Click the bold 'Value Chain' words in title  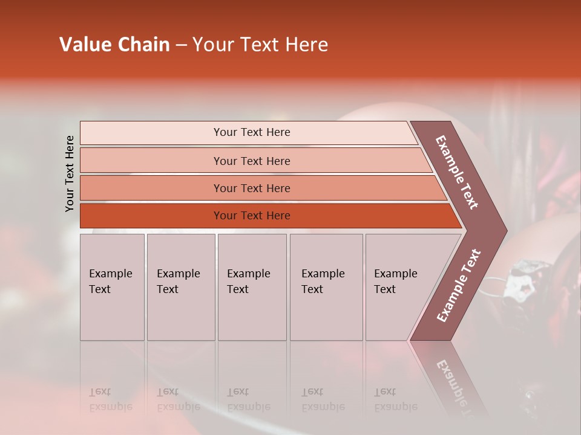coord(114,44)
